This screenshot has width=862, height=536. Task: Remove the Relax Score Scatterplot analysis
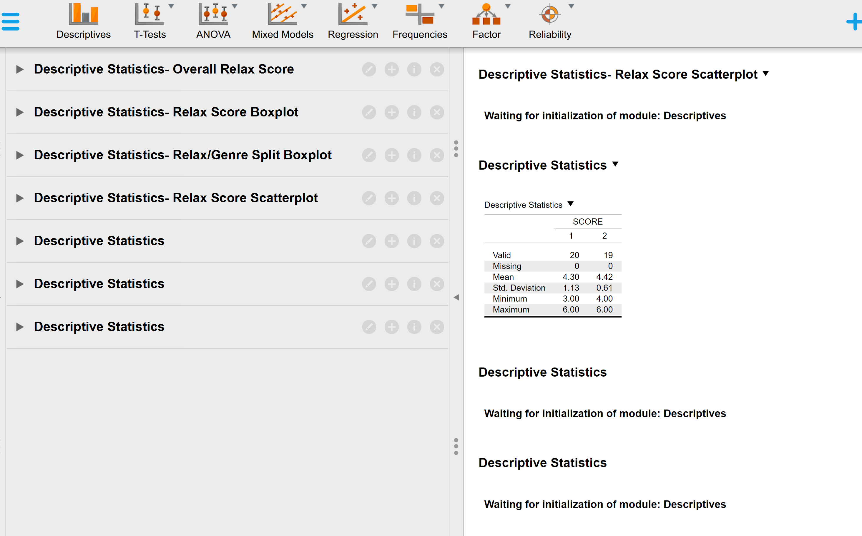(437, 198)
